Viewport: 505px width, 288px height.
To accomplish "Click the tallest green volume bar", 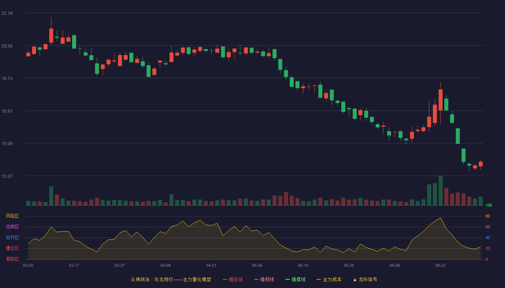I will click(x=440, y=190).
